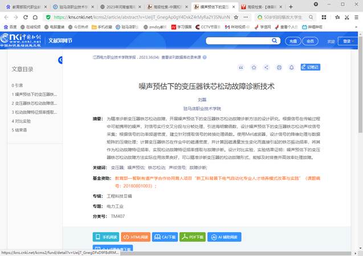Image resolution: width=363 pixels, height=256 pixels.
Task: Click the magnifier in the browser search box
Action: pos(311,17)
